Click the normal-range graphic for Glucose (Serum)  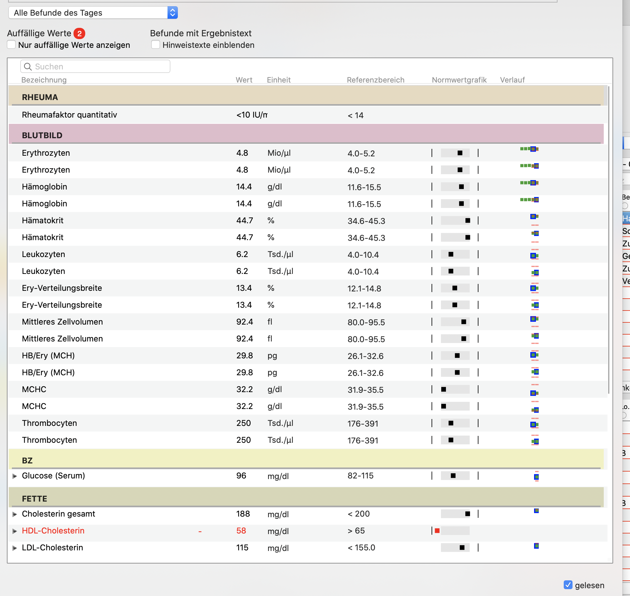(x=455, y=476)
